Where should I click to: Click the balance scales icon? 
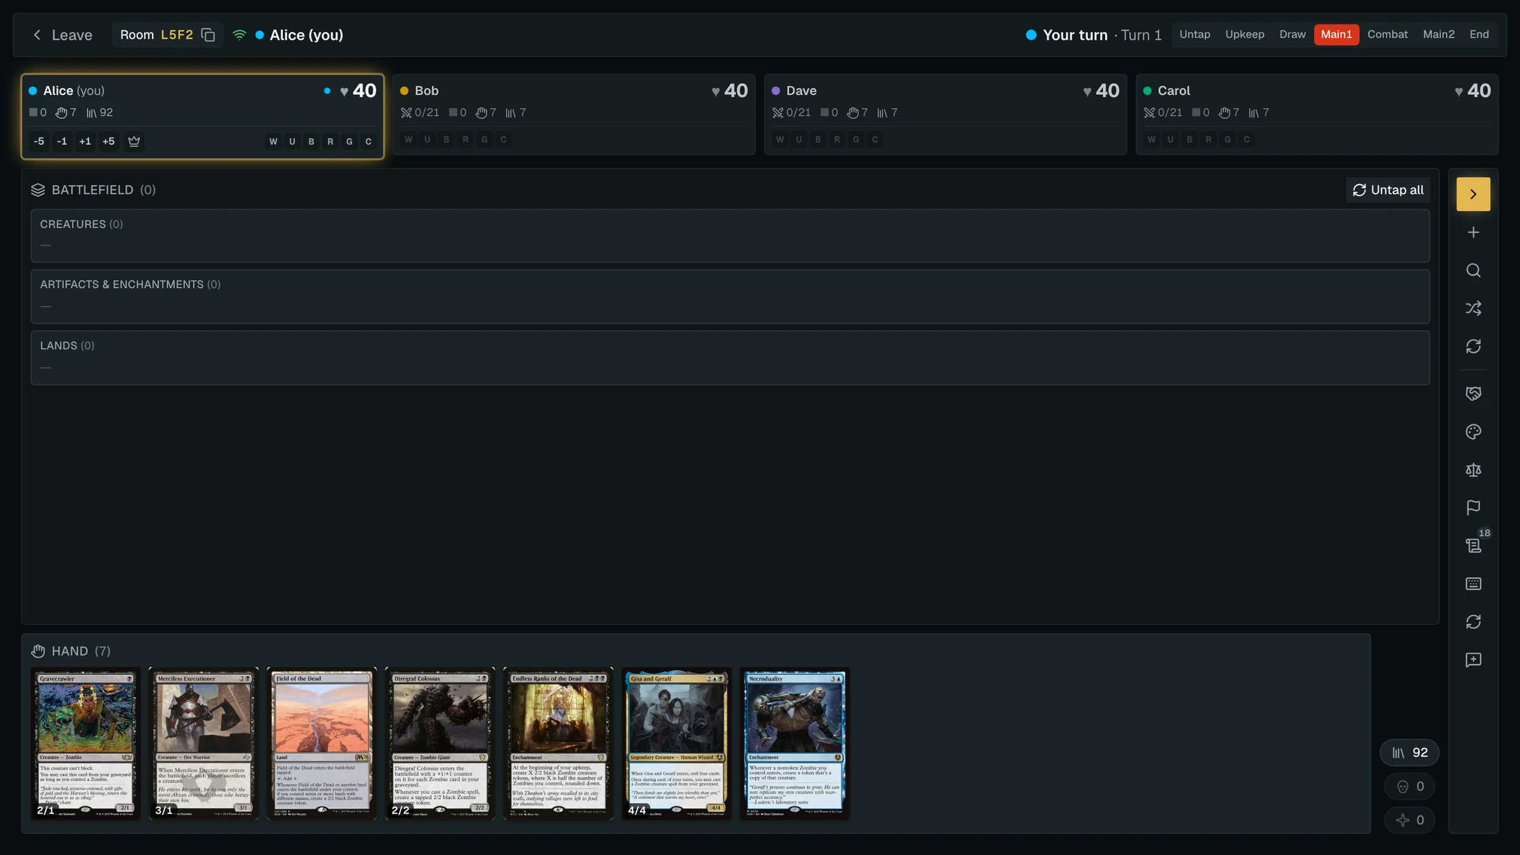pos(1472,470)
